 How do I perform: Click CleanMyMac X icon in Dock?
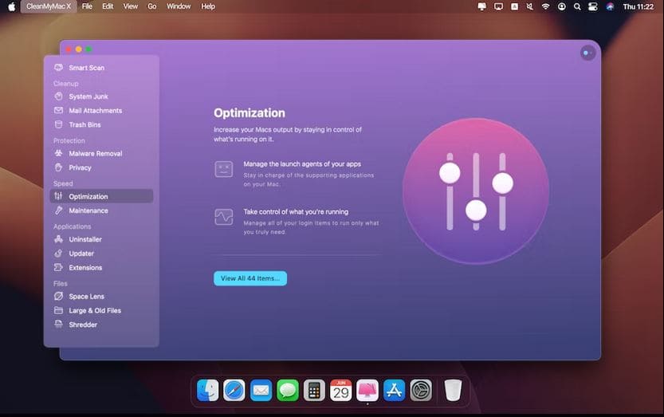367,391
